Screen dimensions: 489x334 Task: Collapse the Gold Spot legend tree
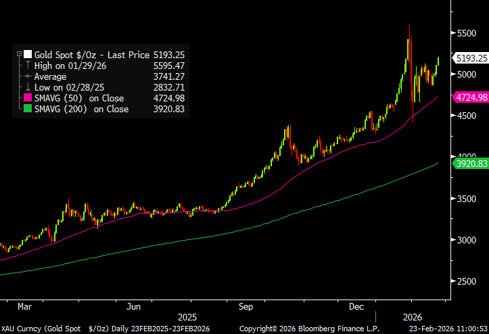18,53
